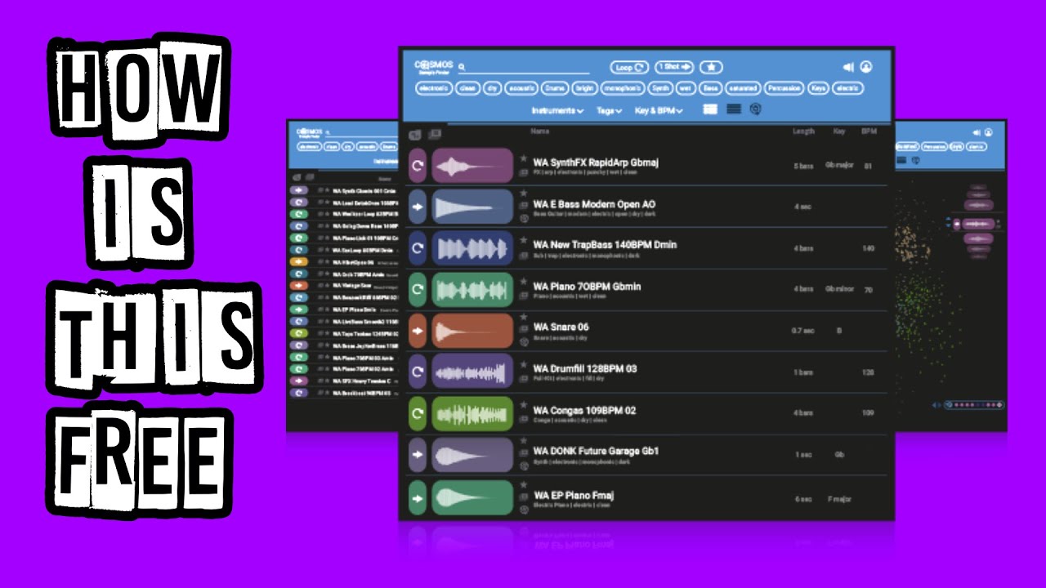The image size is (1046, 588).
Task: Select the dry tag pill
Action: 491,88
